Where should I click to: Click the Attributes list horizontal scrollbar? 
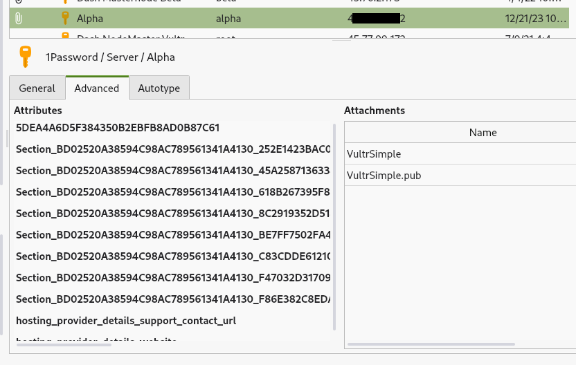pos(64,344)
